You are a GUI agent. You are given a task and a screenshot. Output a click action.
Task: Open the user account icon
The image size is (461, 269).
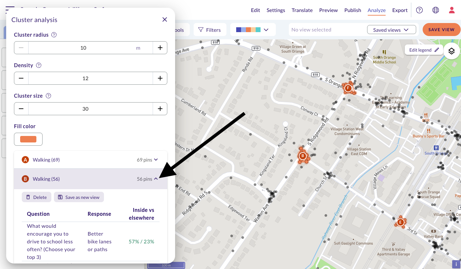click(x=452, y=10)
